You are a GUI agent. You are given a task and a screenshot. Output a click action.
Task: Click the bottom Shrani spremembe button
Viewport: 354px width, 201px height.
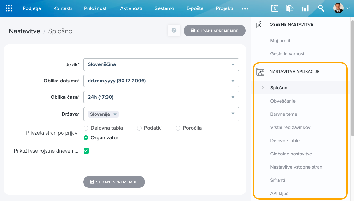[114, 182]
